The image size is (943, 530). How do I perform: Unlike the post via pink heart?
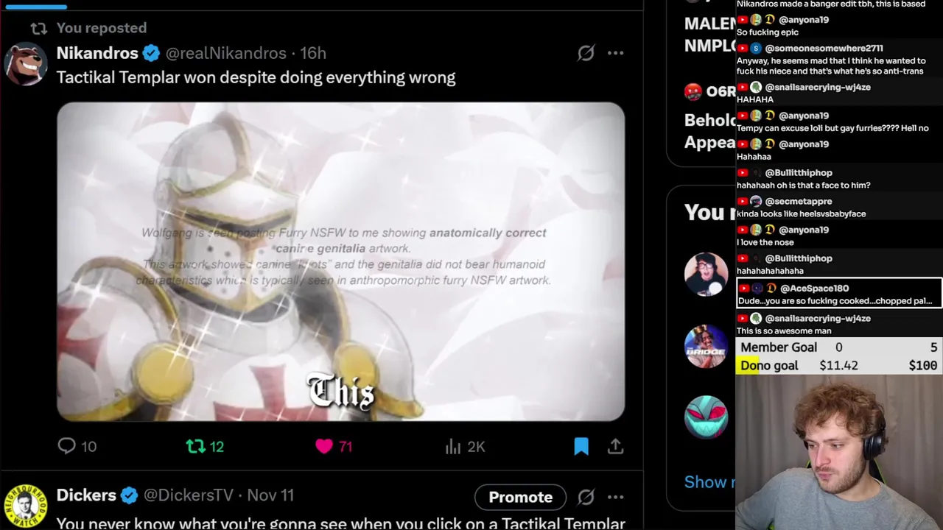(x=324, y=446)
